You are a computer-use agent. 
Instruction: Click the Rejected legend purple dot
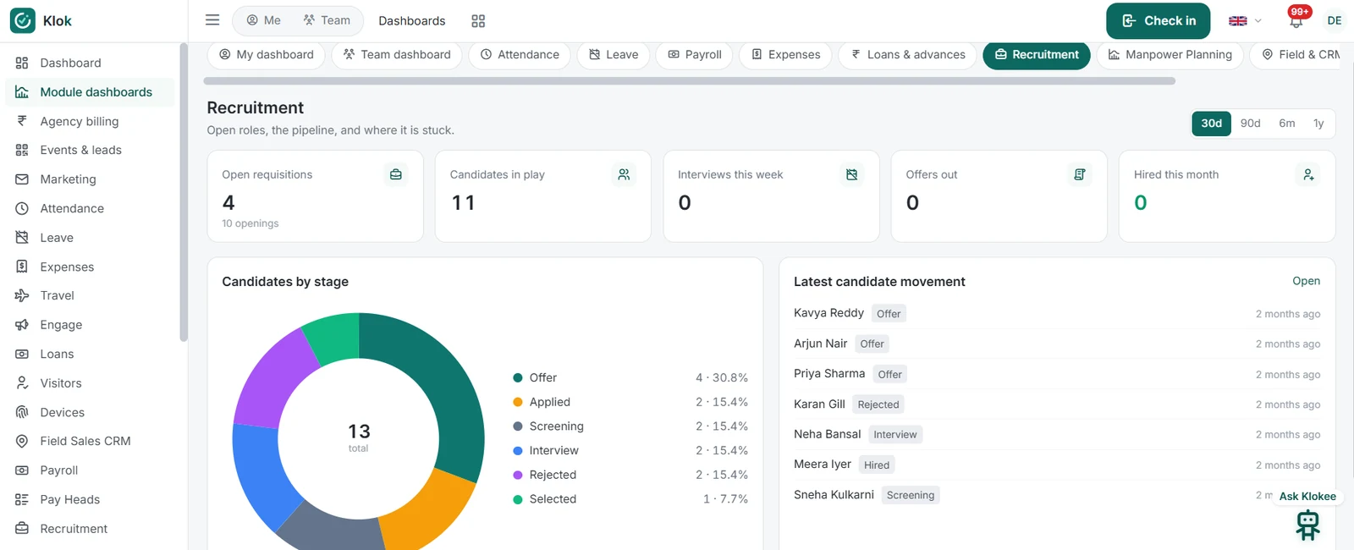coord(518,475)
